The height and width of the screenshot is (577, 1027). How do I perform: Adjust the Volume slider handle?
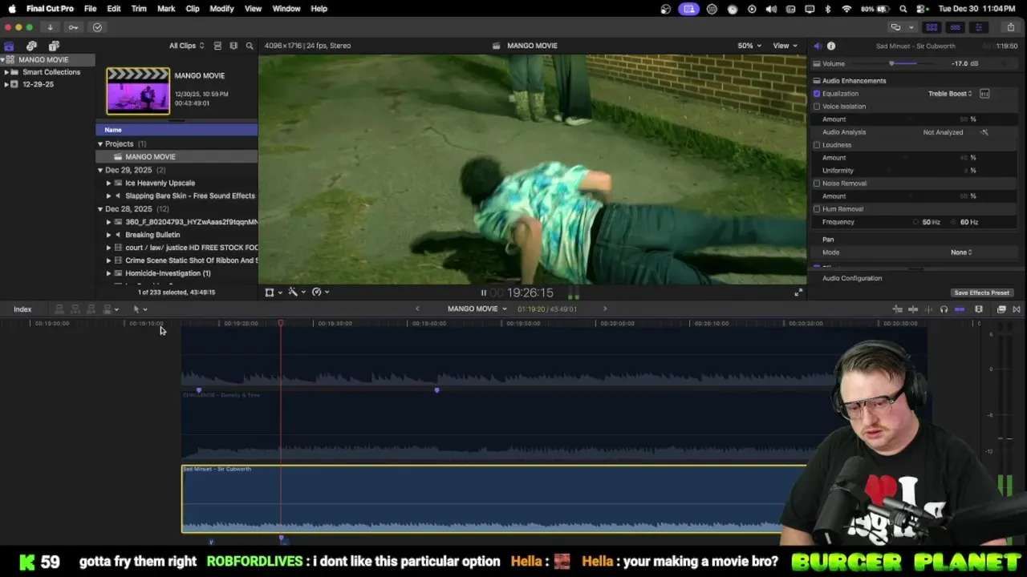891,64
